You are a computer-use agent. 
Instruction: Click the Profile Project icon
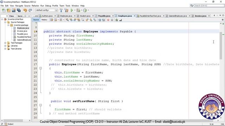(x=85, y=10)
